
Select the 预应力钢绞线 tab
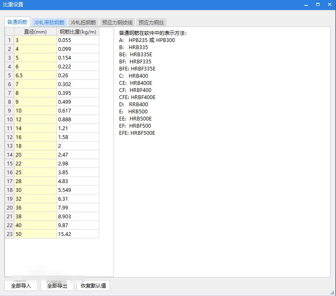117,22
